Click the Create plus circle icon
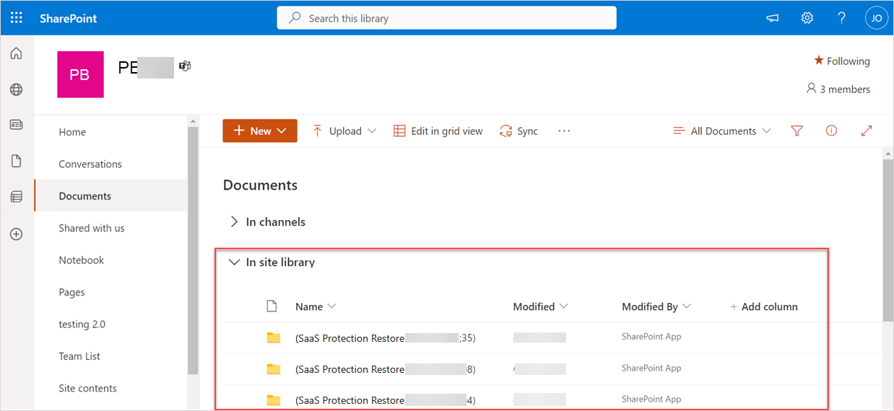 pyautogui.click(x=16, y=234)
